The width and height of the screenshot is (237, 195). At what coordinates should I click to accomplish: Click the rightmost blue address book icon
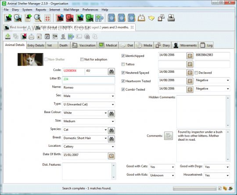pyautogui.click(x=132, y=18)
